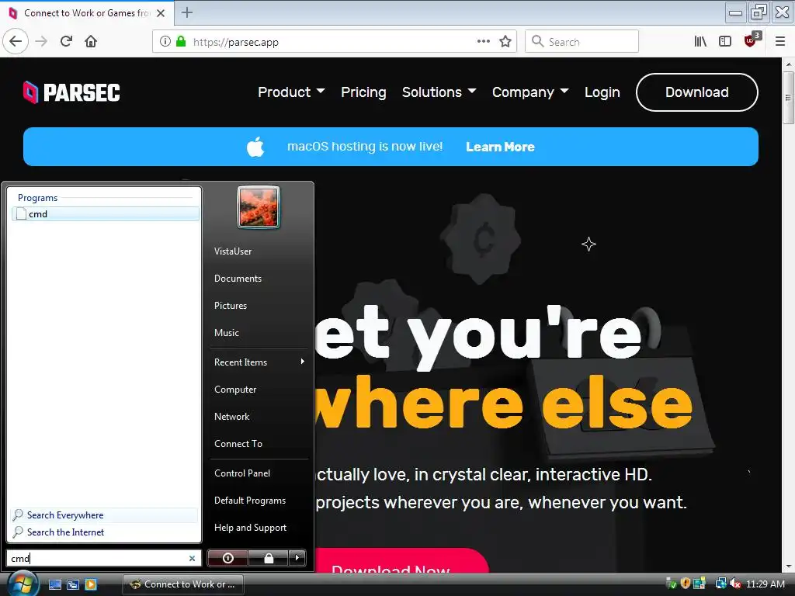Viewport: 795px width, 596px height.
Task: Bookmark this page with the star icon
Action: [505, 42]
